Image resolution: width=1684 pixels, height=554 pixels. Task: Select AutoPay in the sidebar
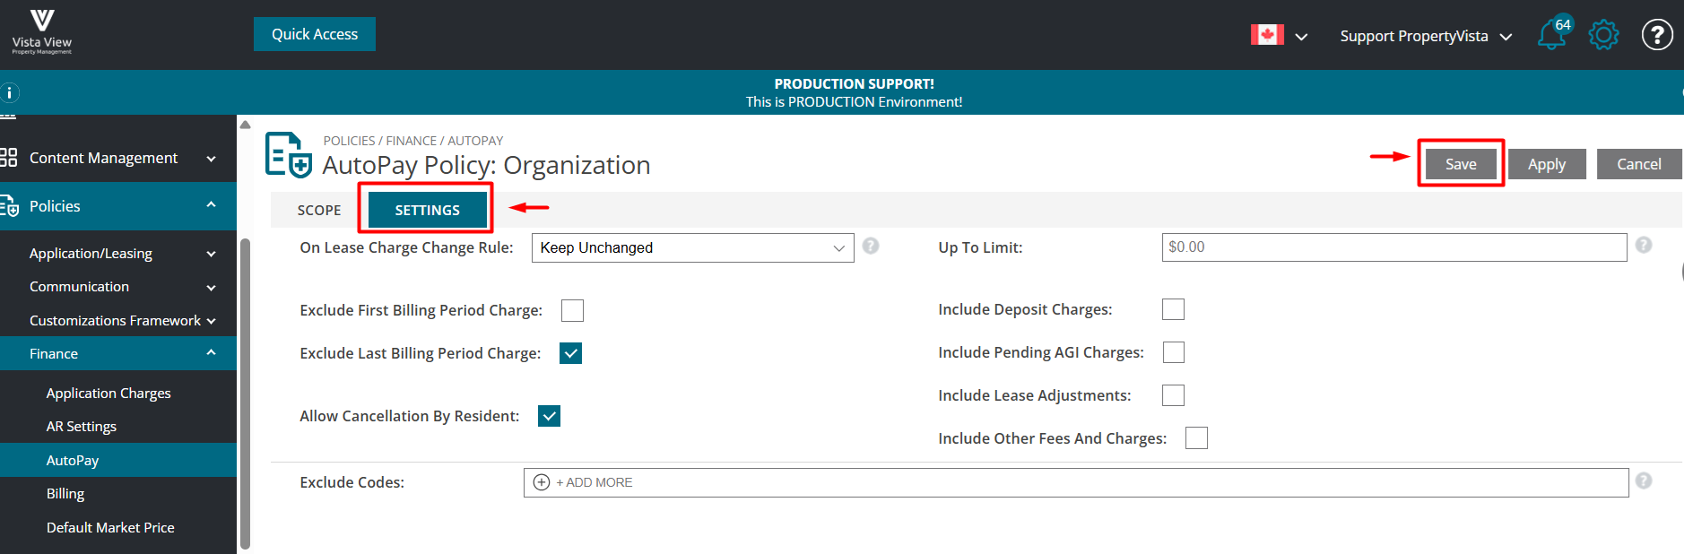pos(118,460)
